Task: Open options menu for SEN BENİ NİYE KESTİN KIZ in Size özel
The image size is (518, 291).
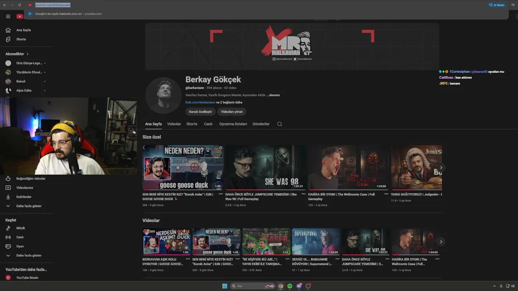Action: pos(221,194)
